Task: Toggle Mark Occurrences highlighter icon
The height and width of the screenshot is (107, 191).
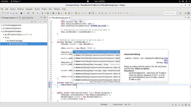Action: 93,13
